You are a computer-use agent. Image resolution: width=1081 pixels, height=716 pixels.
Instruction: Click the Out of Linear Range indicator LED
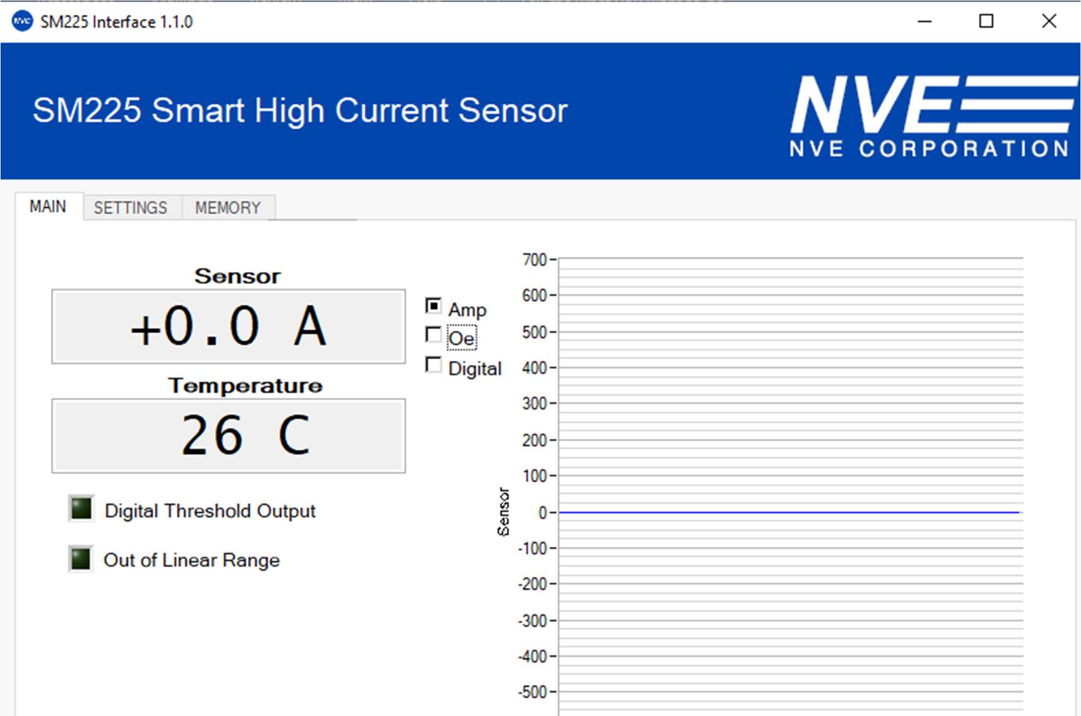coord(81,558)
